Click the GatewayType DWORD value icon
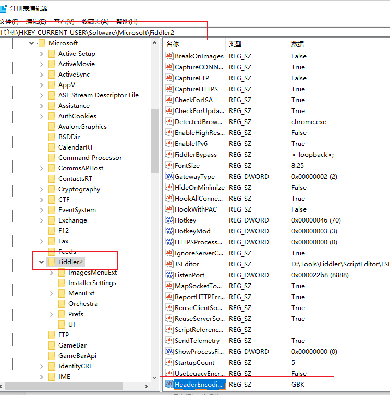 (x=169, y=176)
